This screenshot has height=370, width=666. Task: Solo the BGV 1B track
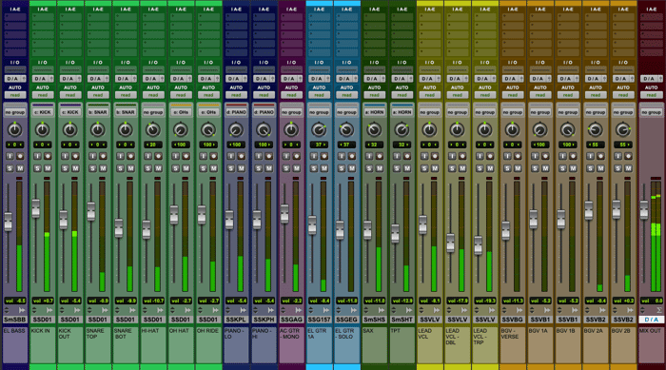pos(562,168)
